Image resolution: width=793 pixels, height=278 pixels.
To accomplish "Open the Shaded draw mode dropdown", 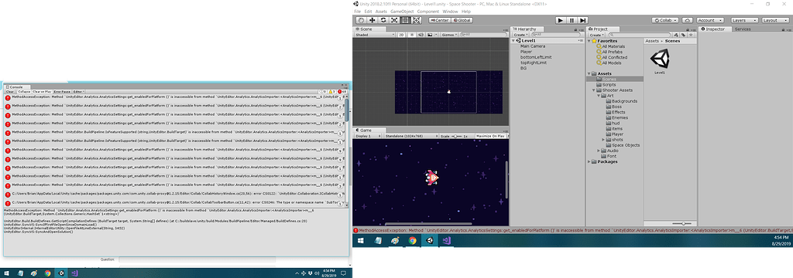I will (x=374, y=35).
